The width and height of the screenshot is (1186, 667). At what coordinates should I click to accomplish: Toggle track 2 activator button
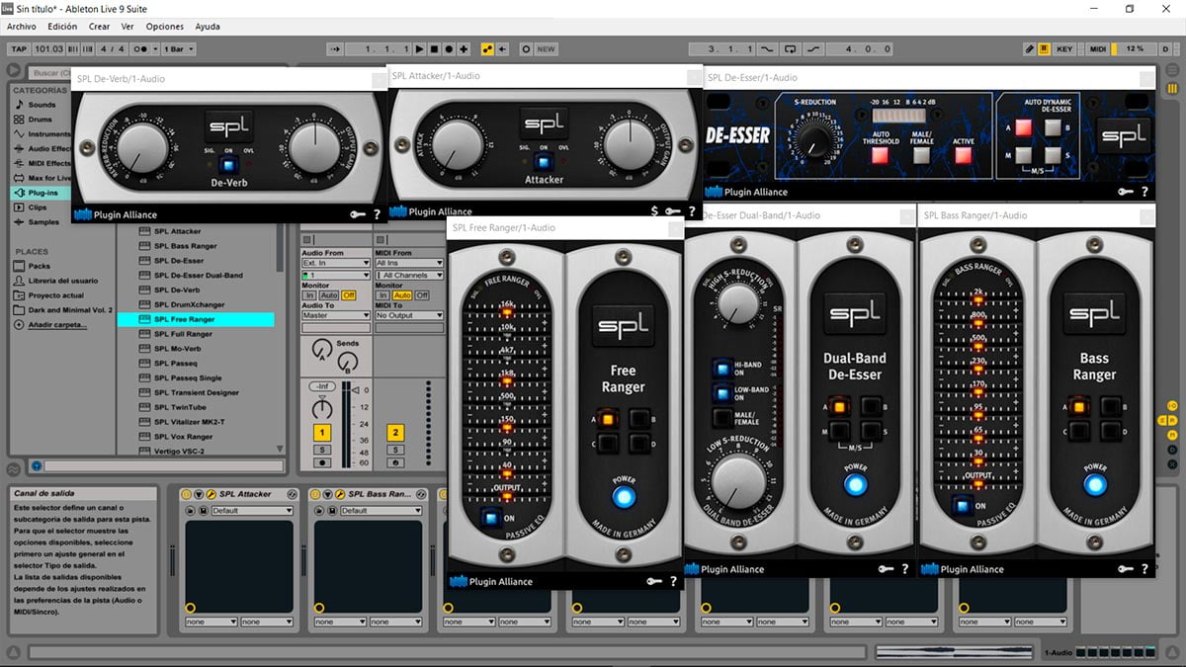395,433
